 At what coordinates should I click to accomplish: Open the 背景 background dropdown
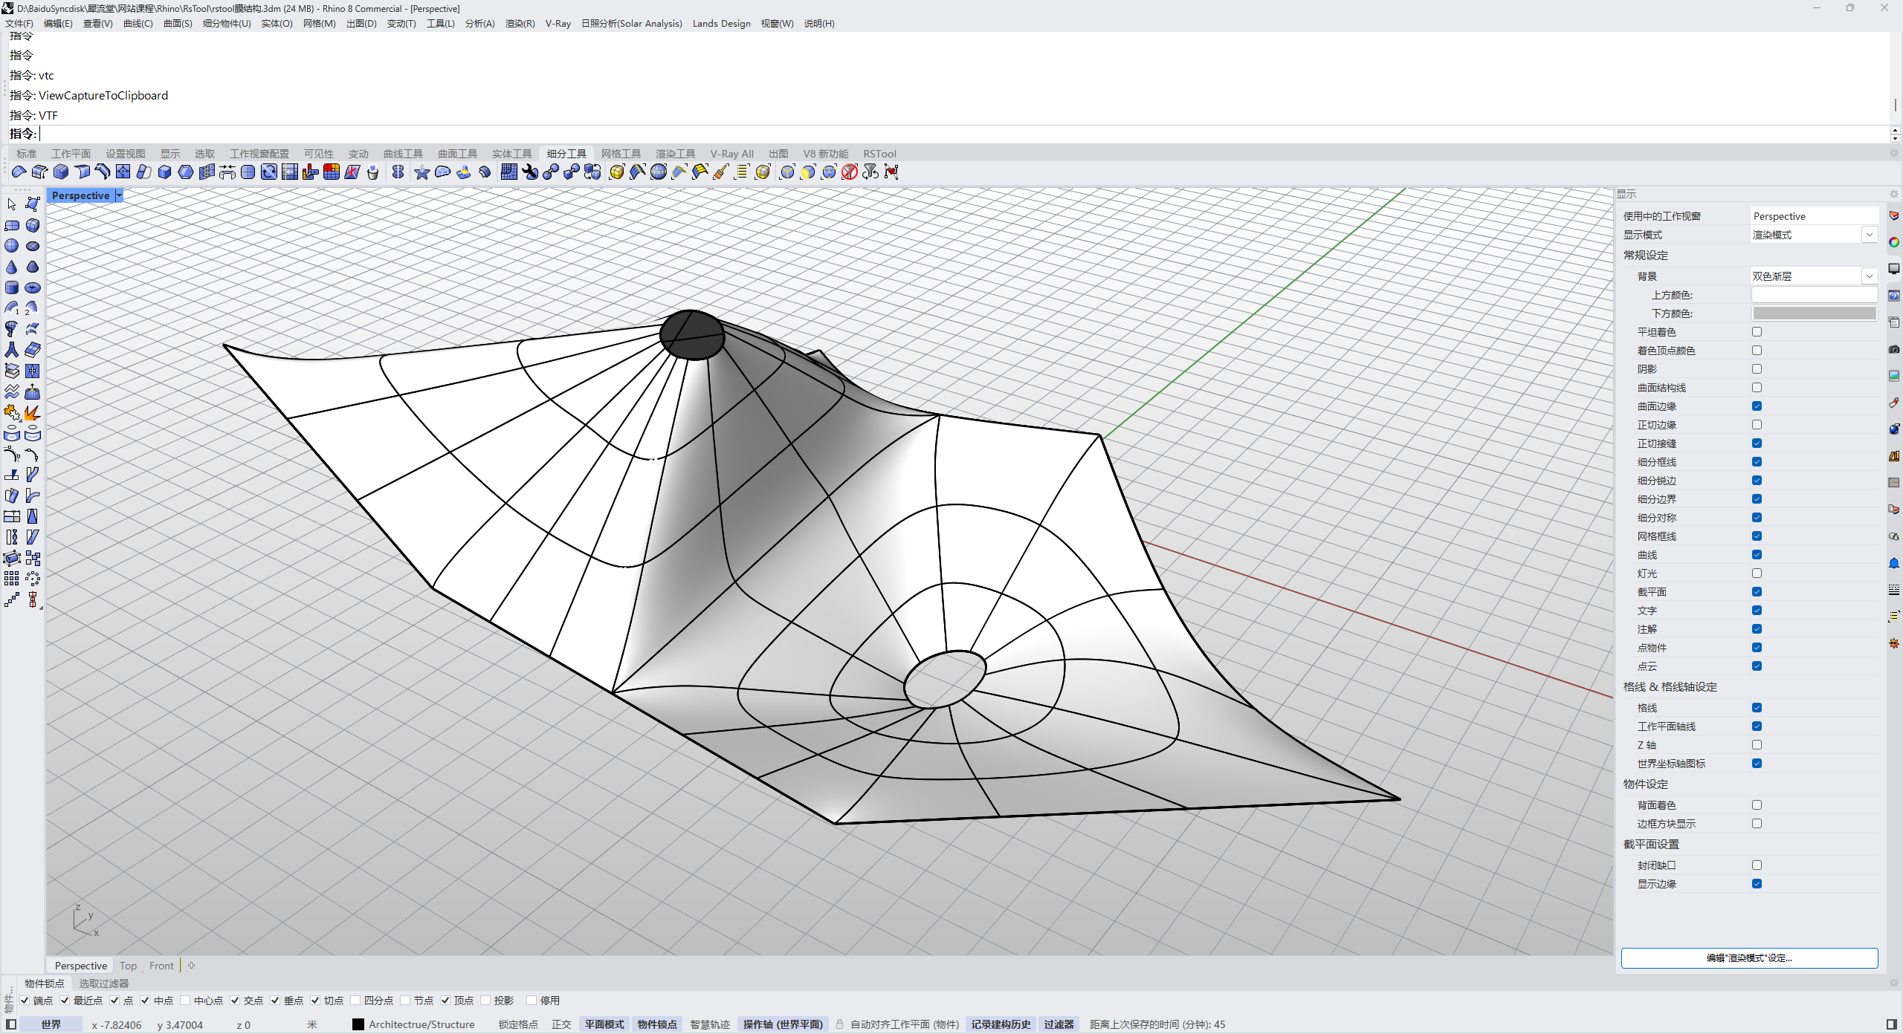pos(1869,276)
